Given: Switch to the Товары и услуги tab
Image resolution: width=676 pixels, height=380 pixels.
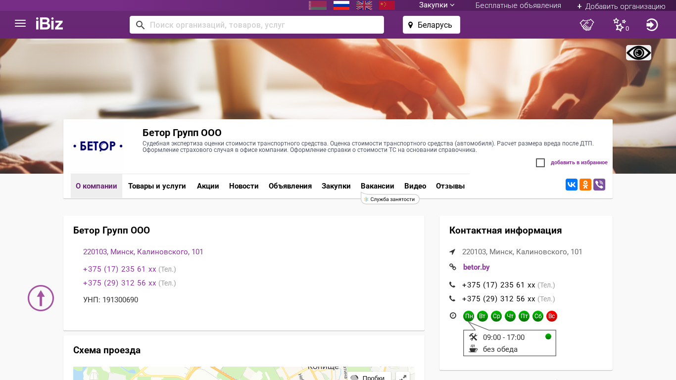Looking at the screenshot, I should (157, 186).
